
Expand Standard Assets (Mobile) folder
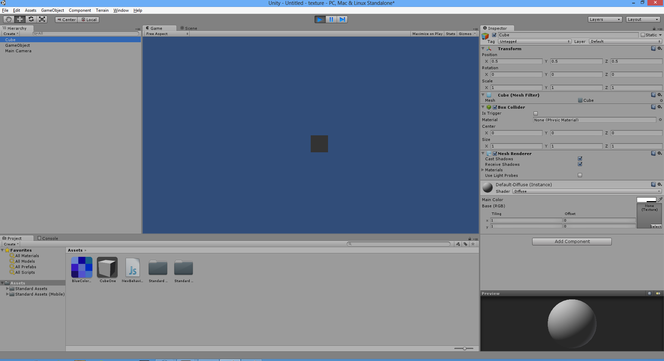point(7,294)
